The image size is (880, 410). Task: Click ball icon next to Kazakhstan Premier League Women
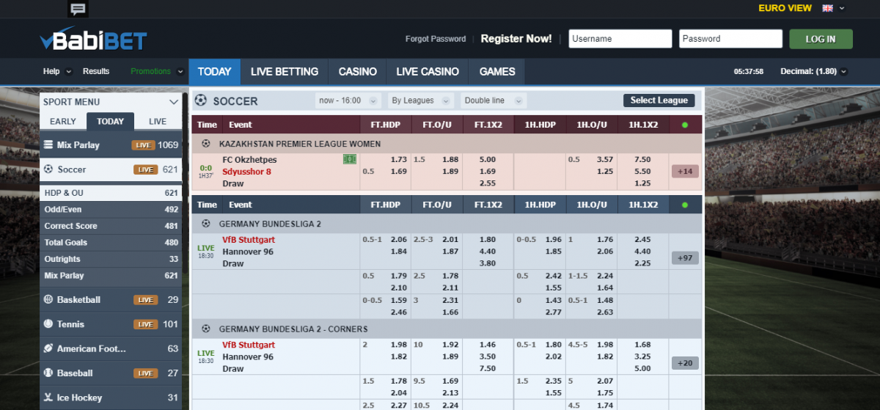(206, 144)
